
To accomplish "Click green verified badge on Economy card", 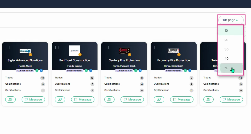I will point(185,71).
